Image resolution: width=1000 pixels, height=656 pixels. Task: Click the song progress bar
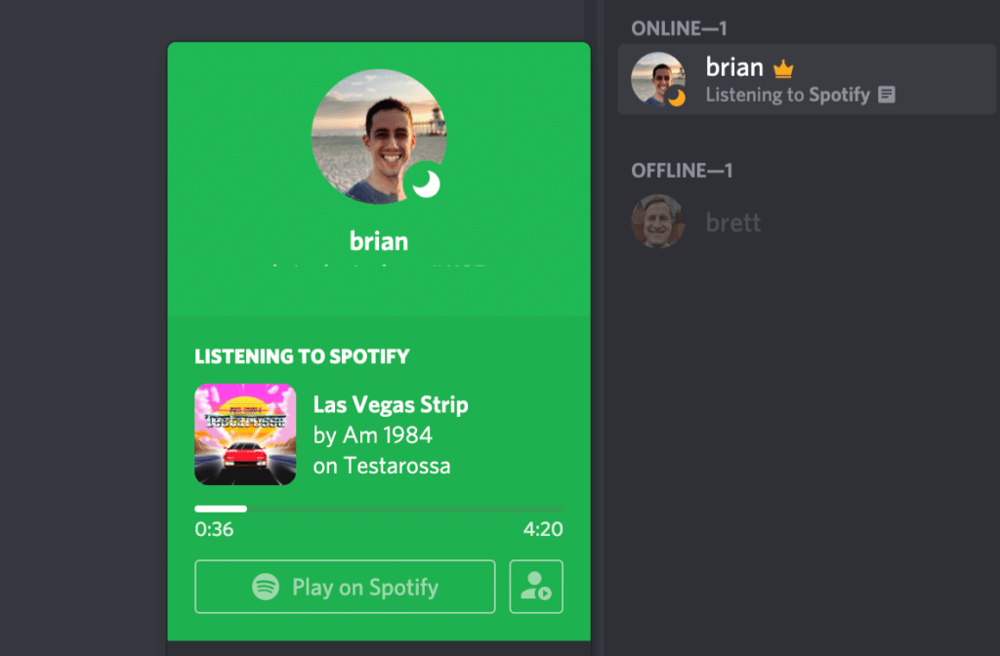(379, 508)
